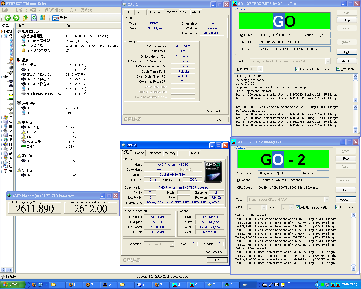The image size is (361, 289).
Task: Click the horizontal scrollbar under EVEREST tree
Action: pyautogui.click(x=7, y=270)
